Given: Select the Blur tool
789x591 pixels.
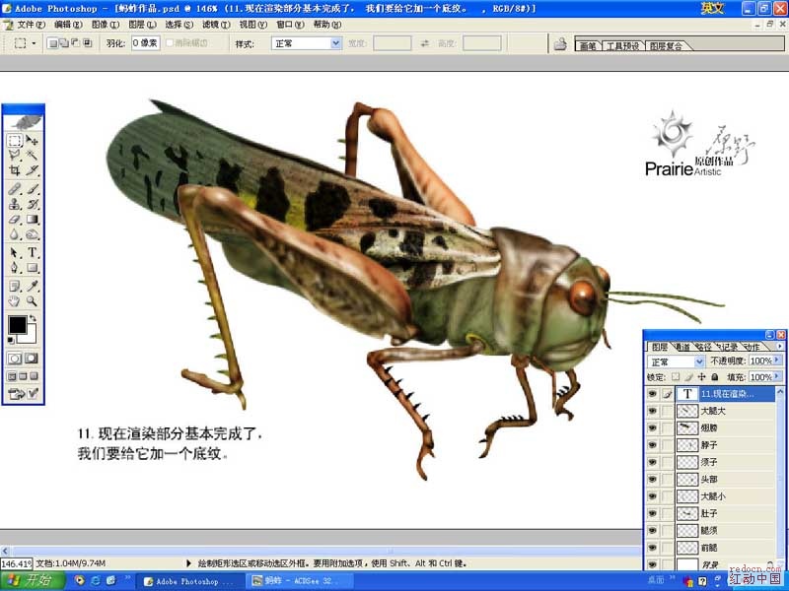Looking at the screenshot, I should coord(15,234).
